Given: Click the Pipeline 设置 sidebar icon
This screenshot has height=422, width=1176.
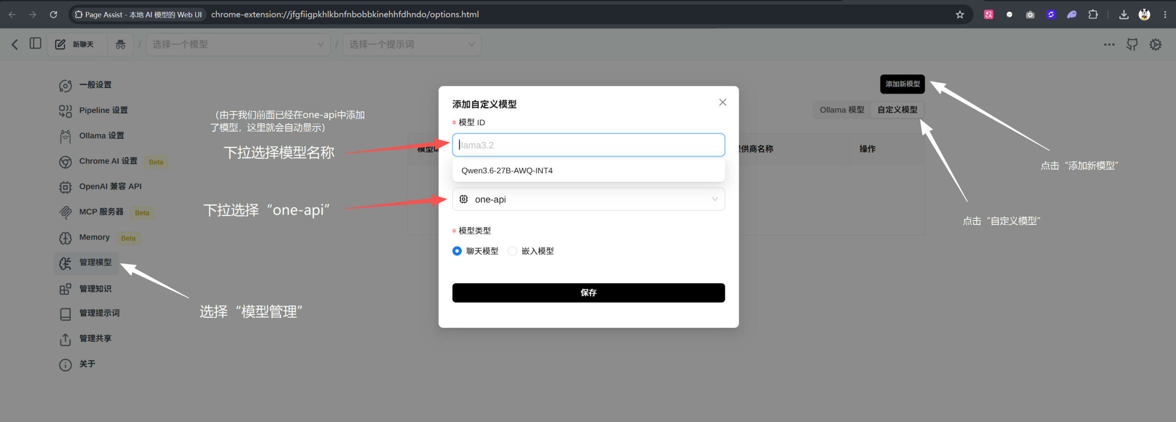Looking at the screenshot, I should pos(65,111).
